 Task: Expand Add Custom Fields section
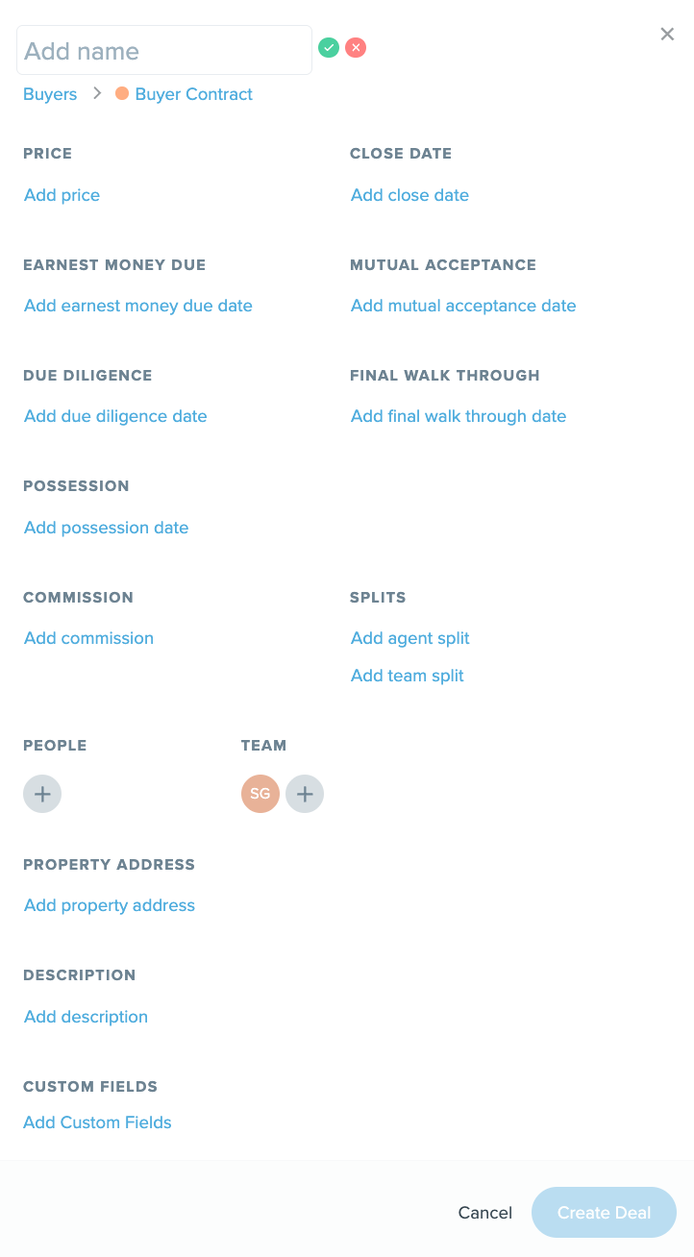tap(97, 1122)
